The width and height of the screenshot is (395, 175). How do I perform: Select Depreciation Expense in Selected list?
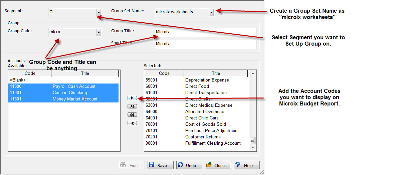point(207,80)
